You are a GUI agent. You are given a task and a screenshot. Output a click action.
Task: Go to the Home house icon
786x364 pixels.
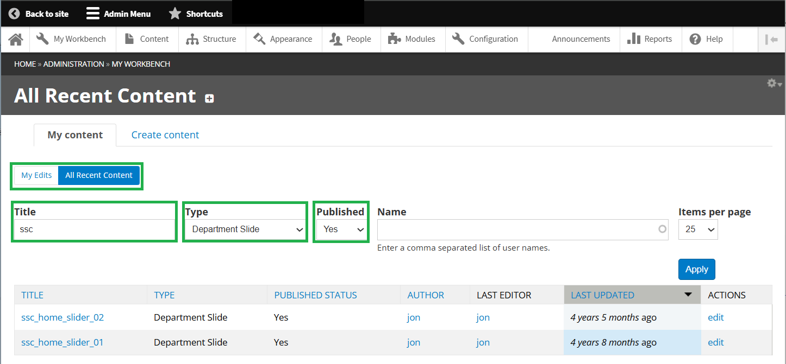[16, 39]
